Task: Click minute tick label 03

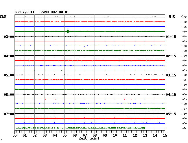Action: pyautogui.click(x=45, y=135)
